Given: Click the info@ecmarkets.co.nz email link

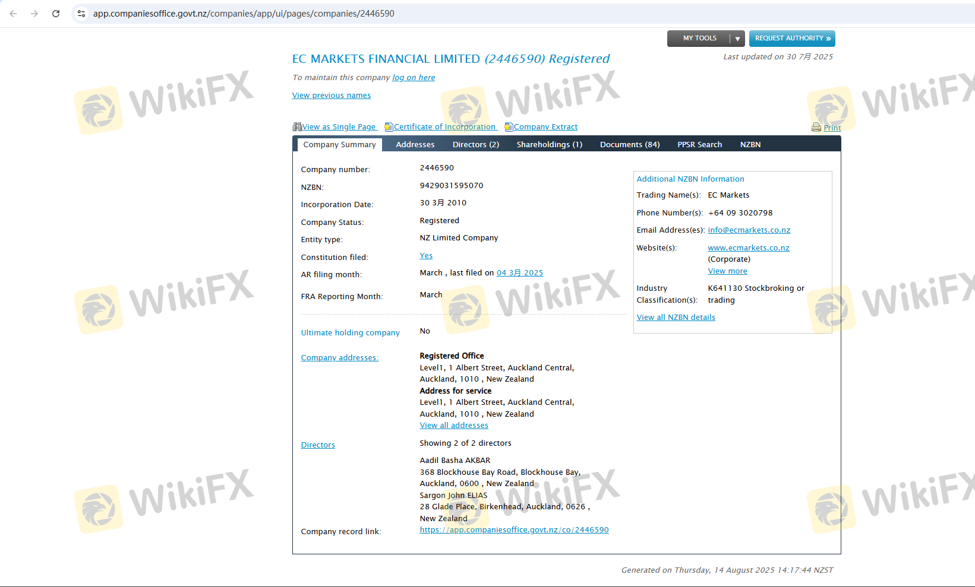Looking at the screenshot, I should (x=749, y=230).
